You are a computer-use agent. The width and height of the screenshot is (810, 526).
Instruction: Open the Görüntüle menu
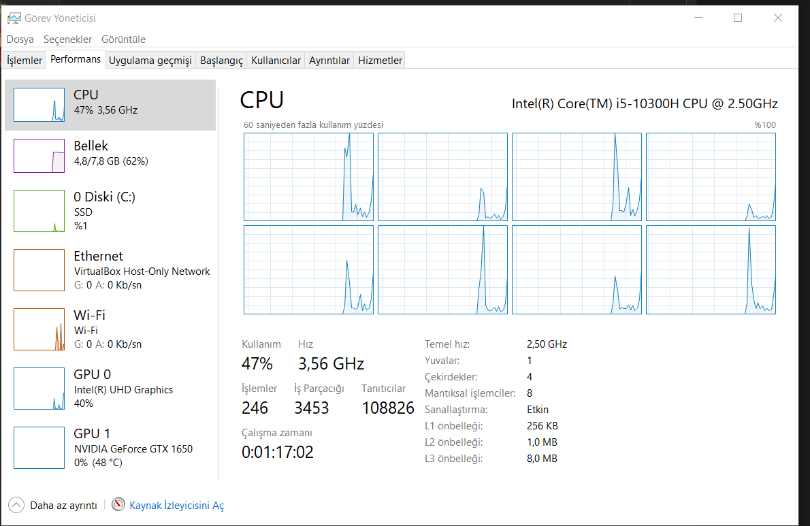(x=123, y=39)
